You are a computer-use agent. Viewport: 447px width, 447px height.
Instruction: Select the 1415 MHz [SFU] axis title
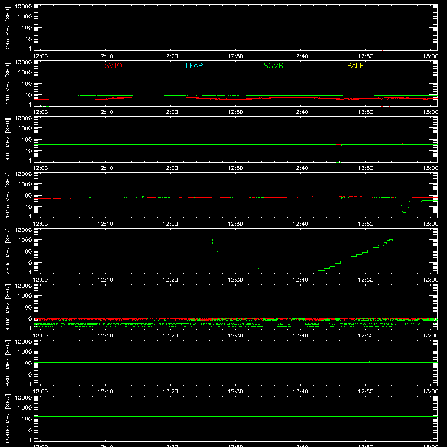tap(7, 196)
